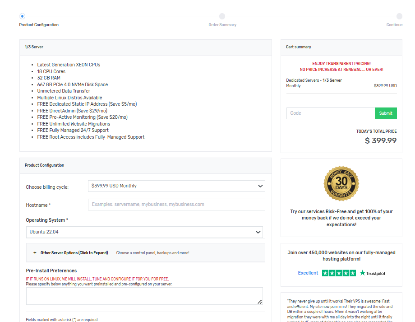
Task: Open the Operating System dropdown showing Ubuntu 22.04
Action: click(144, 232)
